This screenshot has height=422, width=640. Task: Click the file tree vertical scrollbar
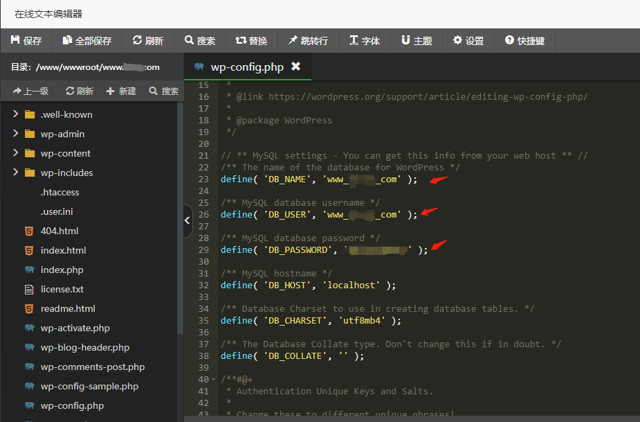(180, 219)
